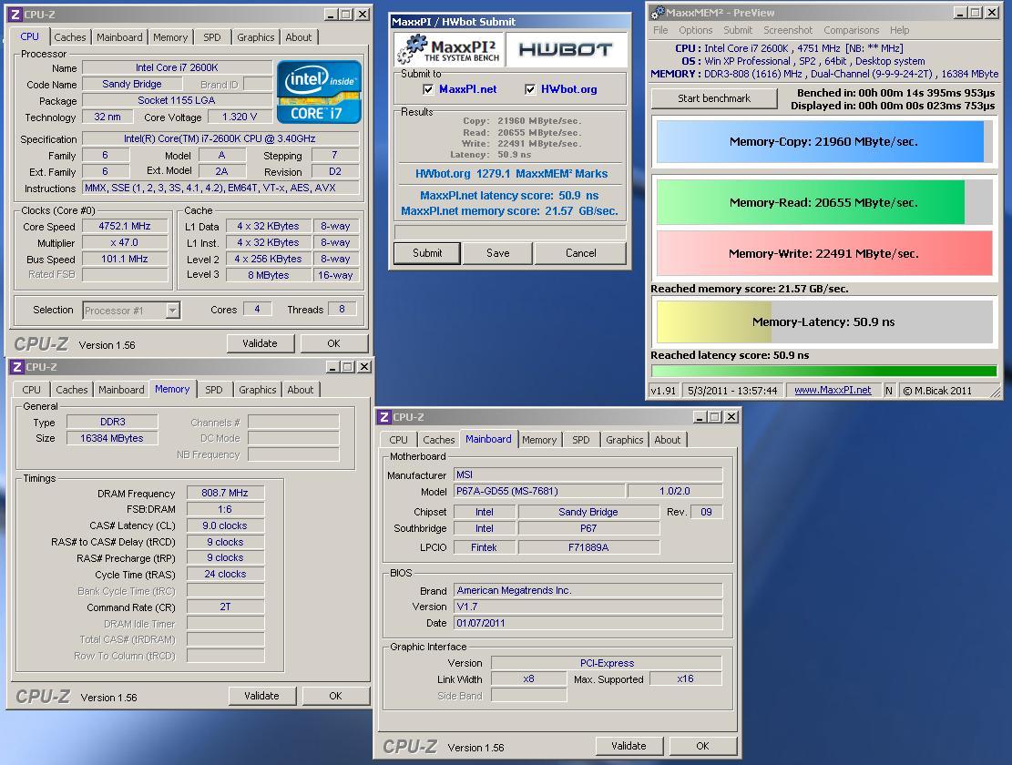
Task: Select CPU tab in the Memory tab CPU-Z window
Action: click(31, 390)
